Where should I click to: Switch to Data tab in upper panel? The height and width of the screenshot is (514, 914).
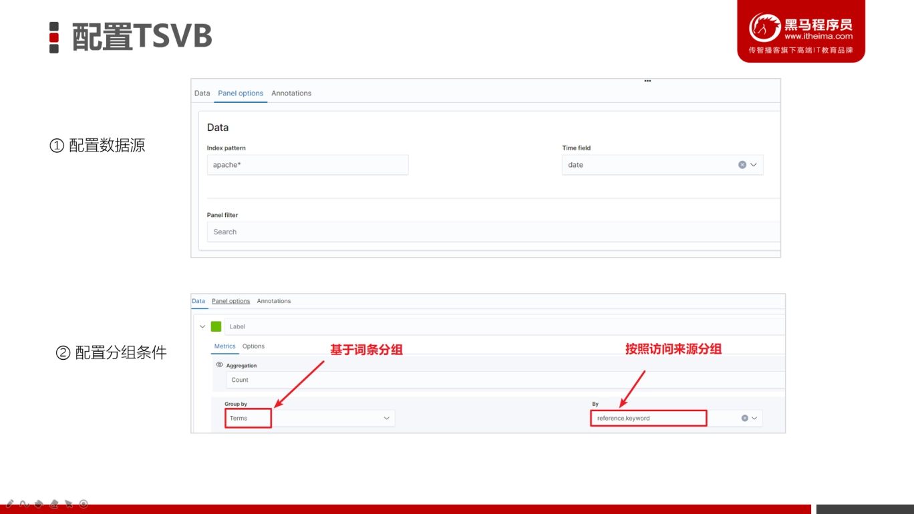[202, 93]
